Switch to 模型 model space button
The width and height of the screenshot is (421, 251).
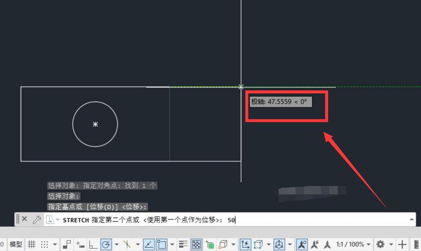coord(16,244)
